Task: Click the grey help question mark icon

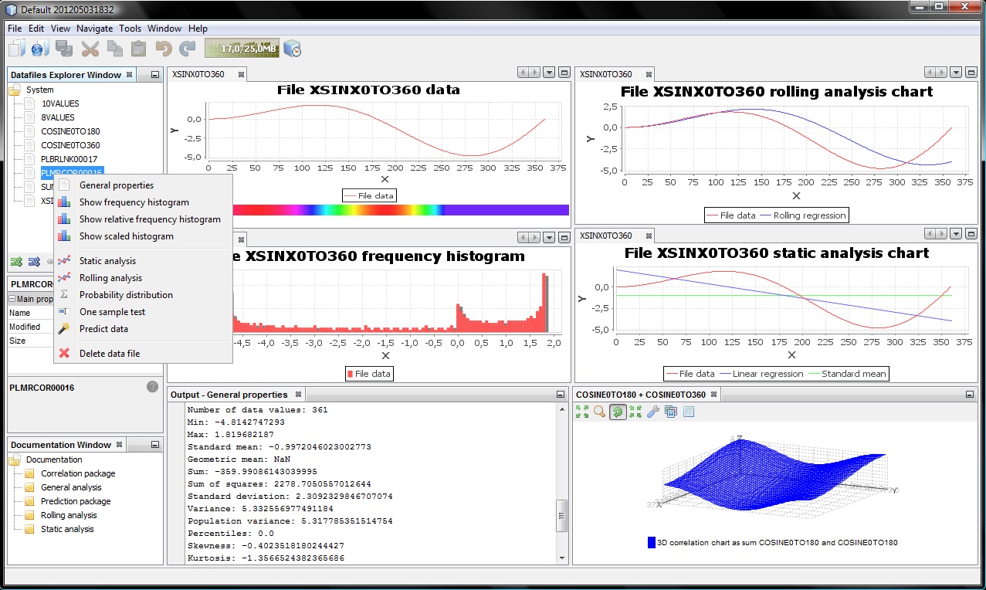Action: point(152,386)
